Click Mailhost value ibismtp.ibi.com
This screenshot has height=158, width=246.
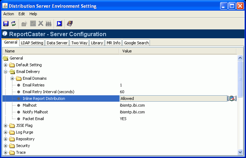coord(132,105)
